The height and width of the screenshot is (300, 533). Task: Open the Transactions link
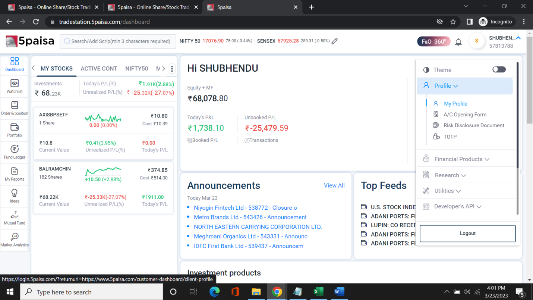261,140
